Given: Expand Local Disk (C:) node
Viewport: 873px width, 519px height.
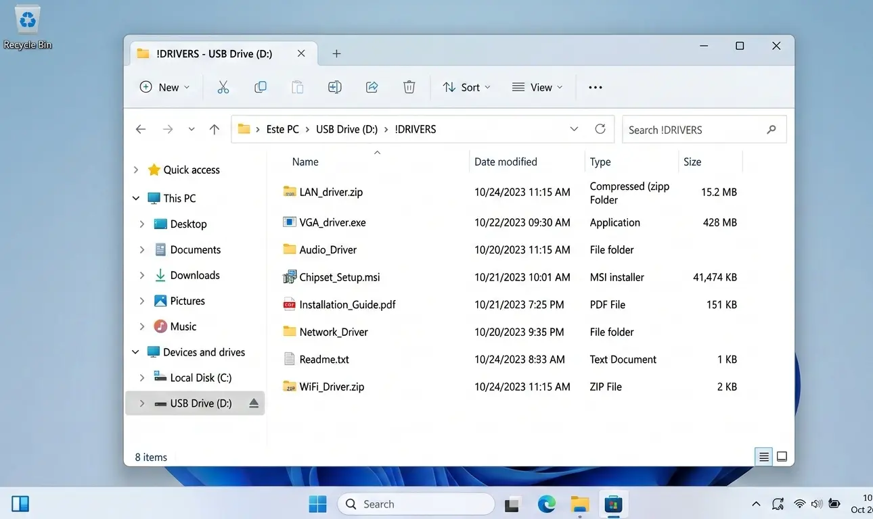Looking at the screenshot, I should (x=142, y=378).
